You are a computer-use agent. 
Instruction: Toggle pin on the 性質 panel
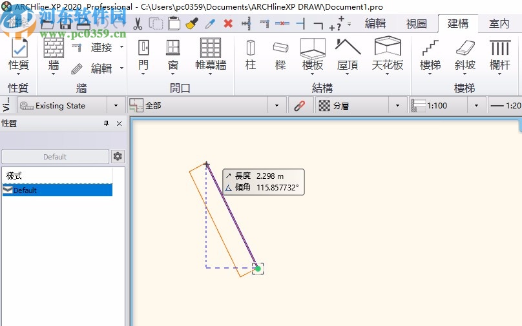pos(107,123)
